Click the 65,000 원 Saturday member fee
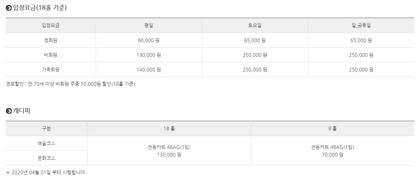The height and width of the screenshot is (179, 419). coord(255,40)
